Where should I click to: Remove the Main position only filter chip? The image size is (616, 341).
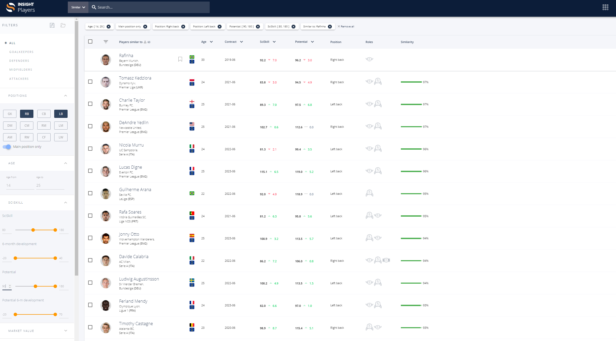pos(145,27)
